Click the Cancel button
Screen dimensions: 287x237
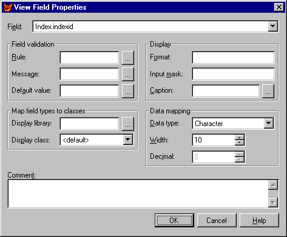pyautogui.click(x=217, y=221)
